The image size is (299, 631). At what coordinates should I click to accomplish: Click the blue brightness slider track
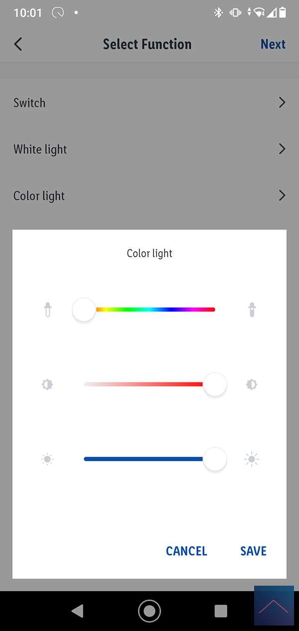pyautogui.click(x=144, y=459)
